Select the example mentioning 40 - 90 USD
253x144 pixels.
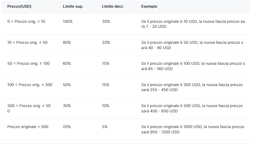click(192, 45)
